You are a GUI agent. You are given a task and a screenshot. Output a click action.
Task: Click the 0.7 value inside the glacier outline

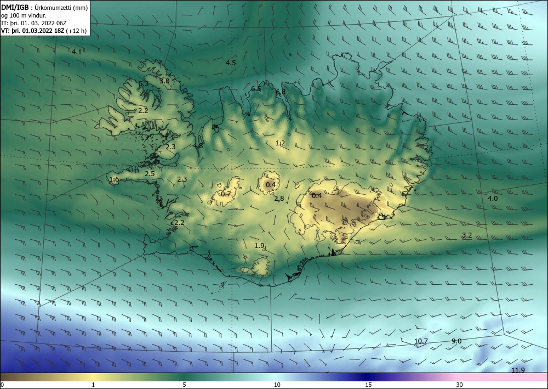tap(226, 194)
